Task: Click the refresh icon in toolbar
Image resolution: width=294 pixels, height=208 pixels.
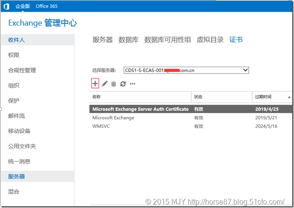Action: coord(123,84)
